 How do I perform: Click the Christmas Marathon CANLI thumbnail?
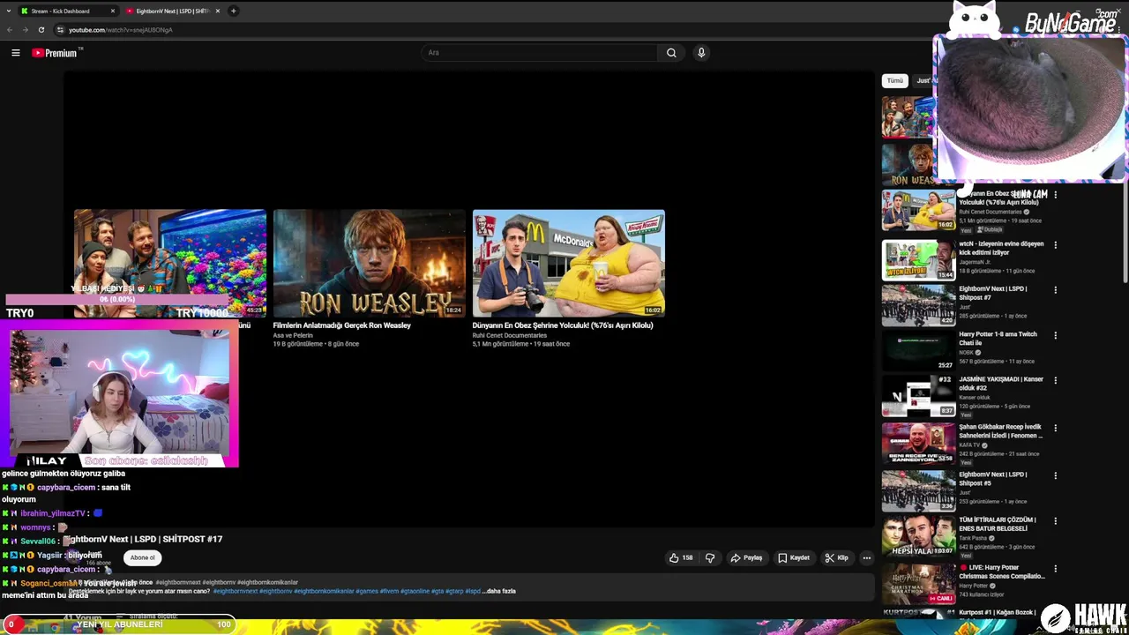click(918, 583)
